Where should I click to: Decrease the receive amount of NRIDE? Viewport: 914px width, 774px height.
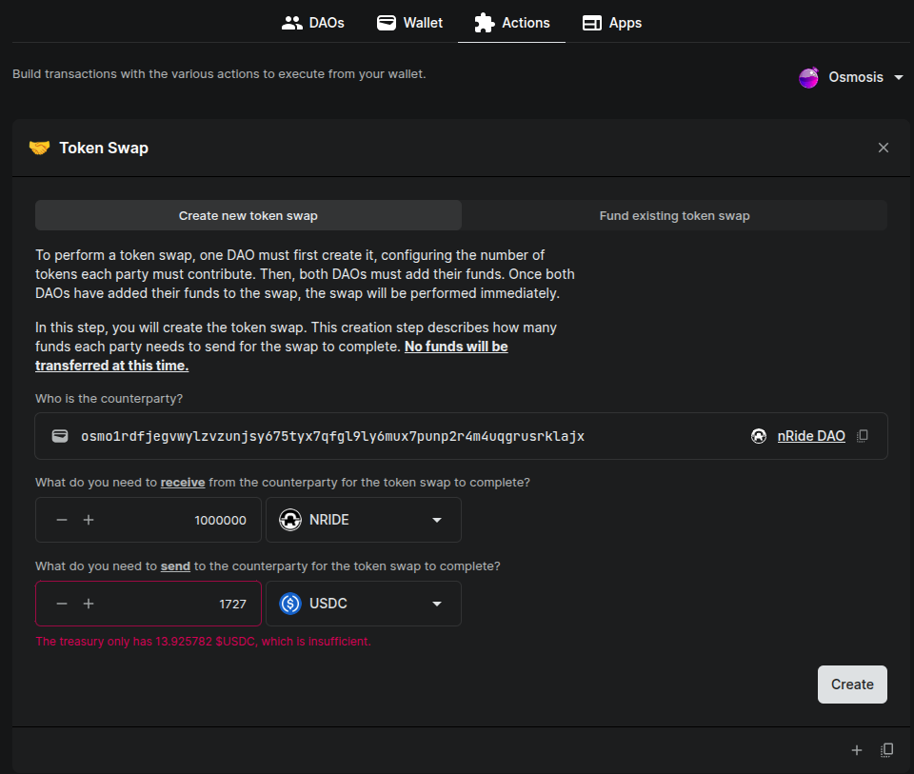(x=62, y=520)
